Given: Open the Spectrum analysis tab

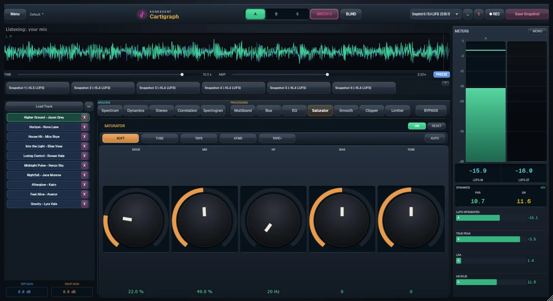Looking at the screenshot, I should point(110,111).
